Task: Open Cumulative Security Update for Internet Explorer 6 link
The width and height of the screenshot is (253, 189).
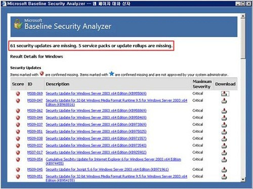Action: click(x=113, y=161)
